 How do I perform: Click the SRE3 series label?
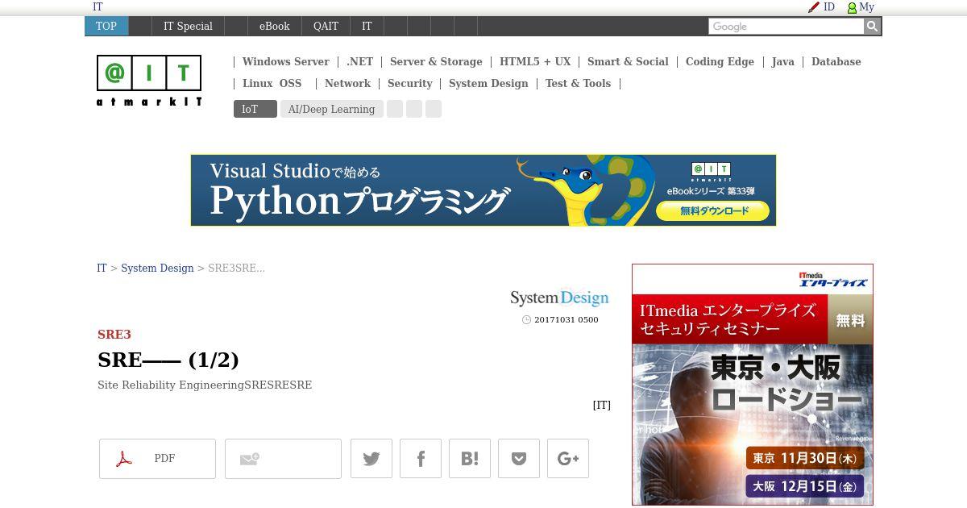[x=114, y=334]
